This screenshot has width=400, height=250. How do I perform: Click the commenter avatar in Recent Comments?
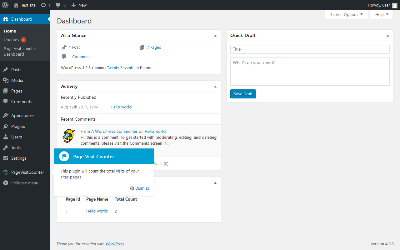point(69,136)
